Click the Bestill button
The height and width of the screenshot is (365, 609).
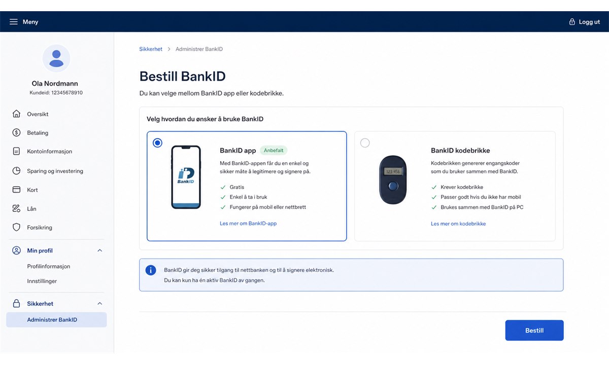[534, 331]
